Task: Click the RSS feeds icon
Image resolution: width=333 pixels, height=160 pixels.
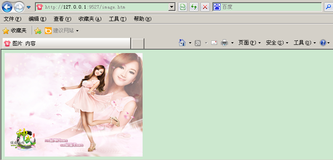Action: (198, 43)
